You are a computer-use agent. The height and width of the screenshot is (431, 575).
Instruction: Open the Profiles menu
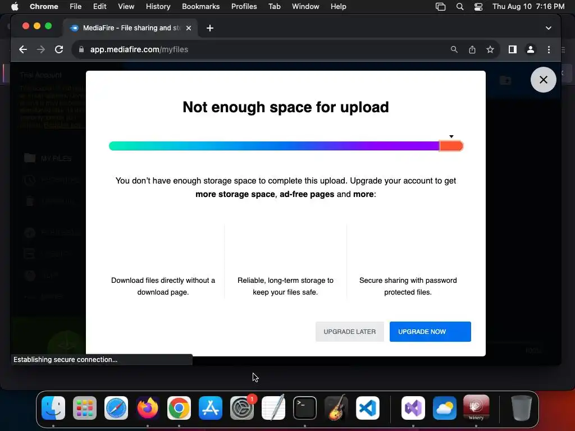tap(244, 7)
